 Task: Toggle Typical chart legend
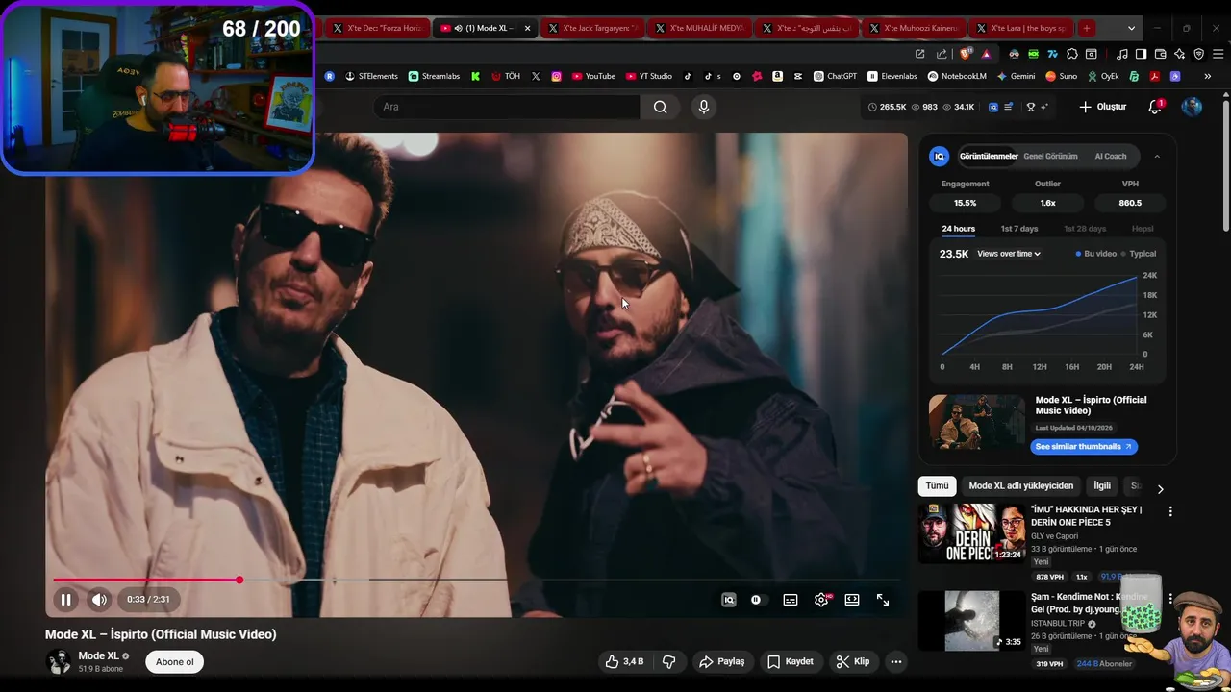(x=1139, y=254)
